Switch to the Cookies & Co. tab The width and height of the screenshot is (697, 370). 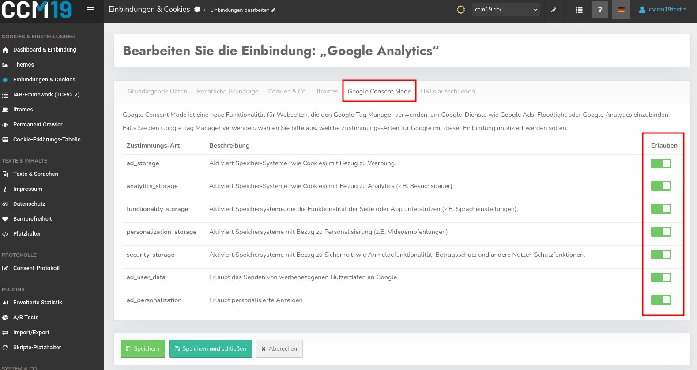(287, 92)
